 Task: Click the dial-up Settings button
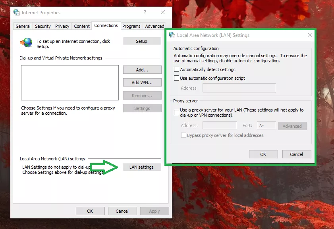(142, 108)
